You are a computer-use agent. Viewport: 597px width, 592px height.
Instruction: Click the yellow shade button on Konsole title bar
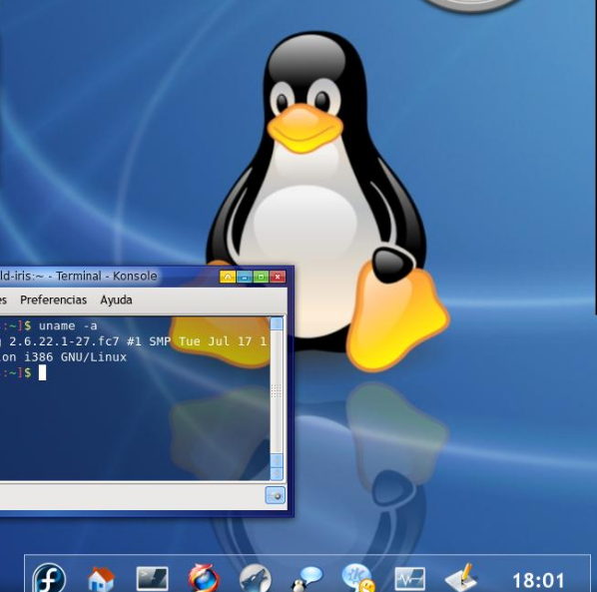pyautogui.click(x=228, y=277)
